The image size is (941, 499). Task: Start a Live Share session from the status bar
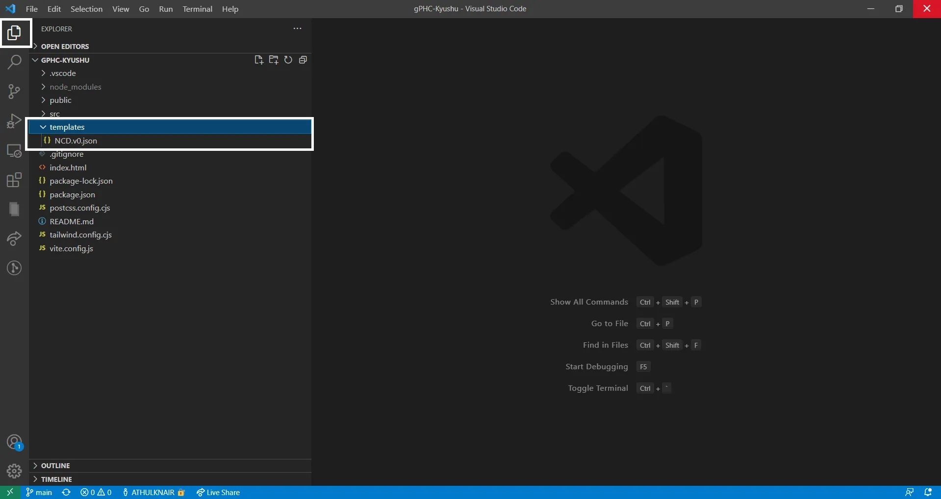pos(218,492)
